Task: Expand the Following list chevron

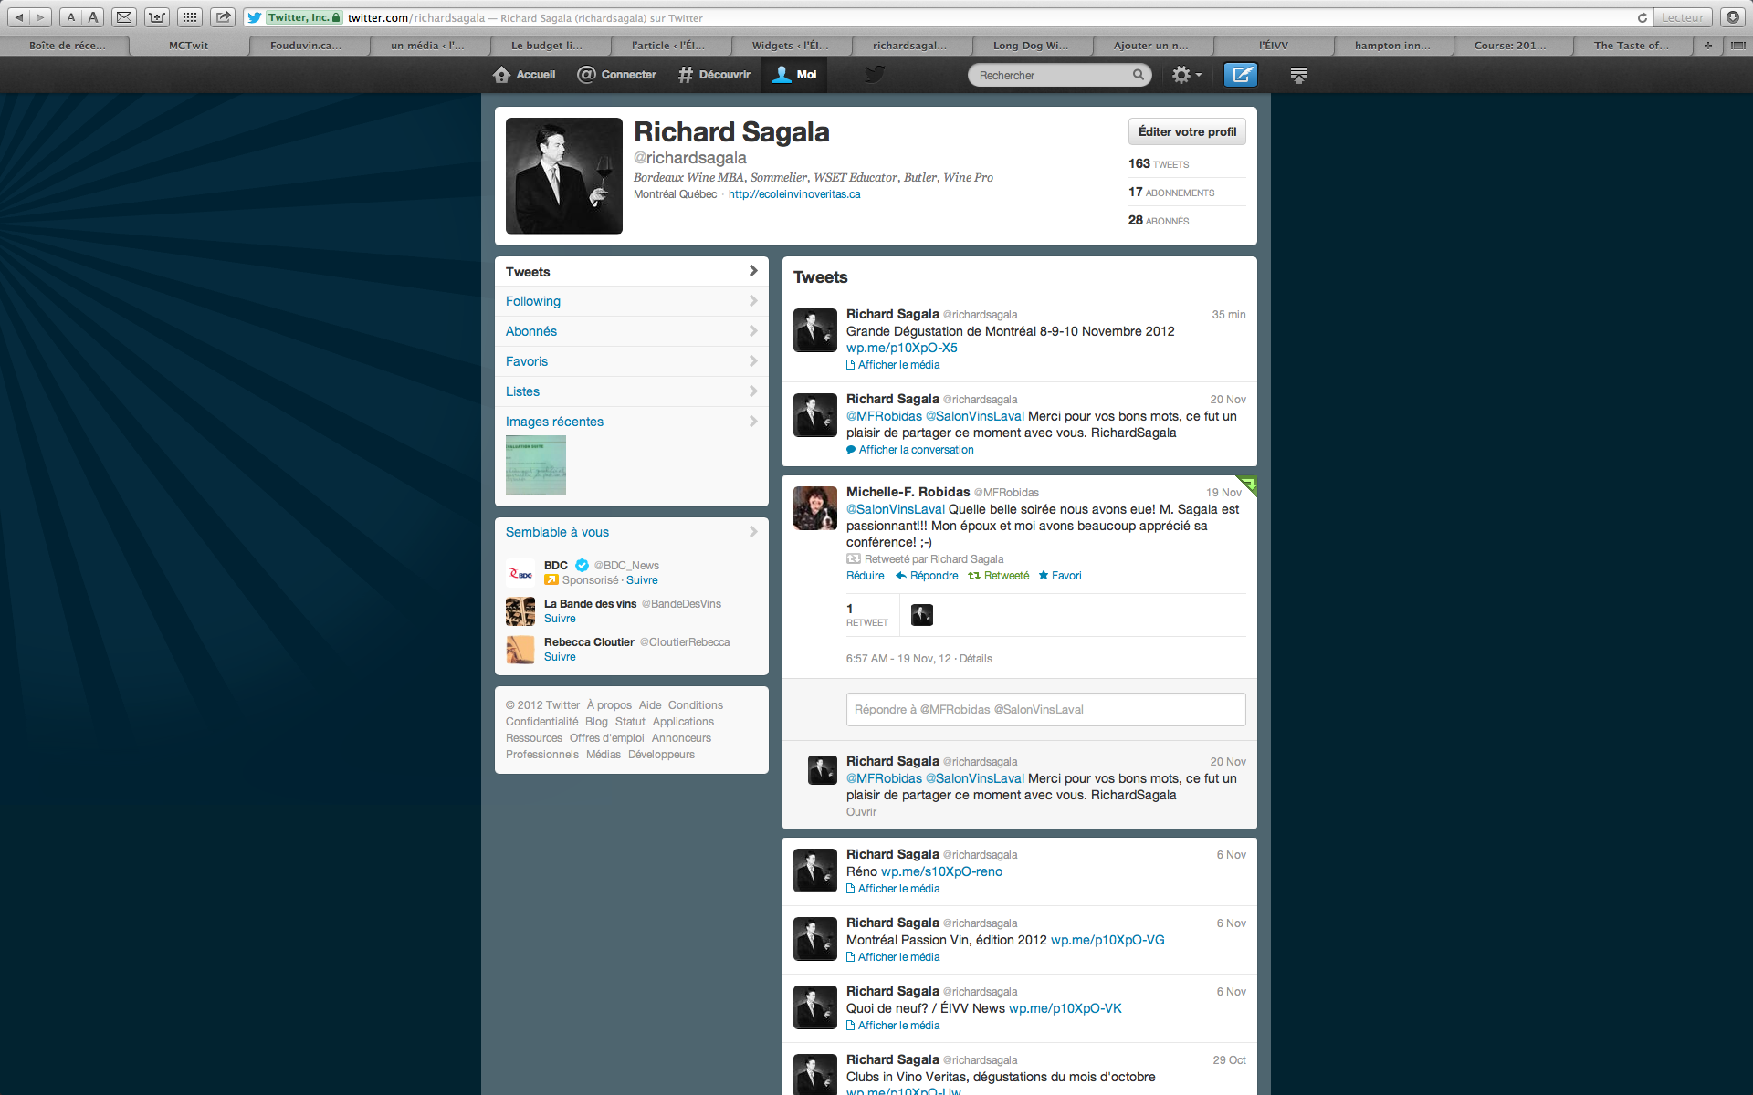Action: point(753,301)
